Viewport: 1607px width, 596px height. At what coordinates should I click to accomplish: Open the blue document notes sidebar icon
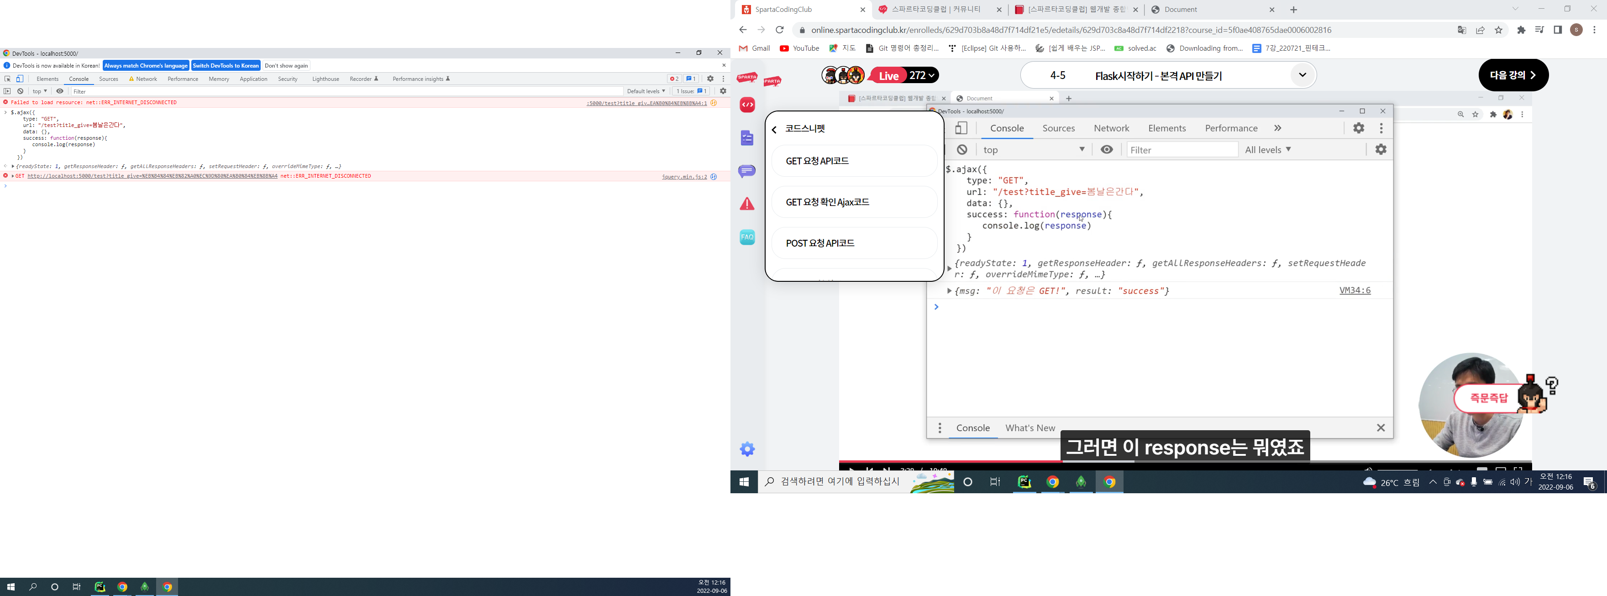pyautogui.click(x=747, y=138)
